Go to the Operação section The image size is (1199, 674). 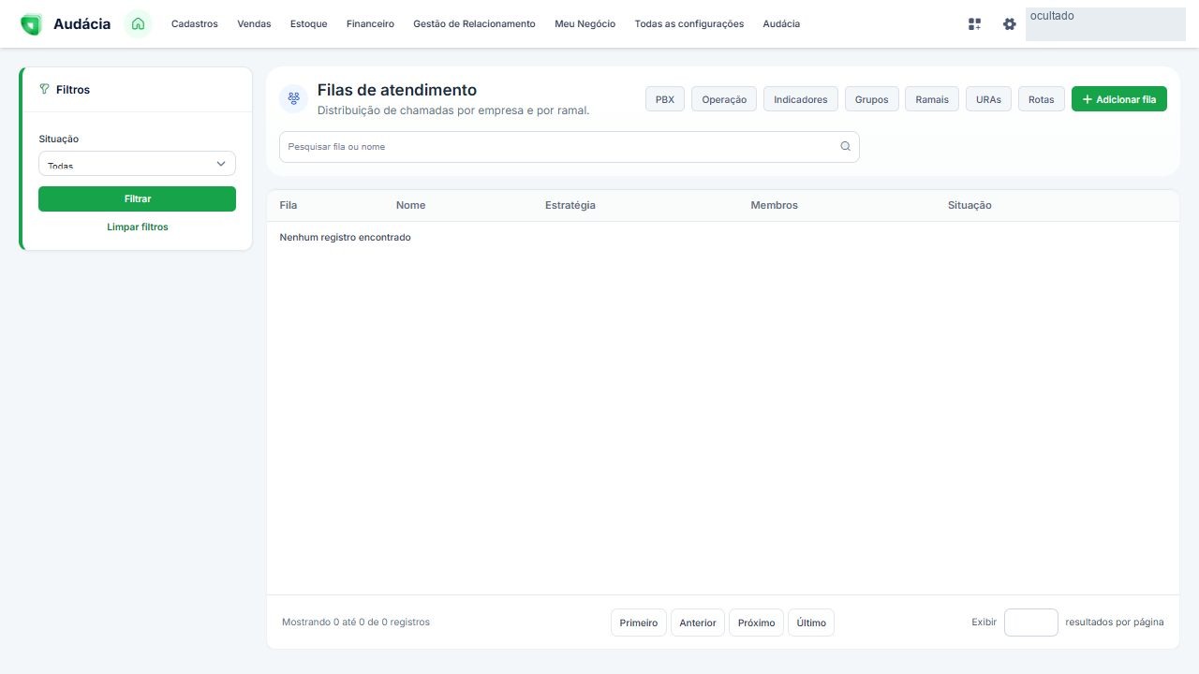click(x=724, y=99)
